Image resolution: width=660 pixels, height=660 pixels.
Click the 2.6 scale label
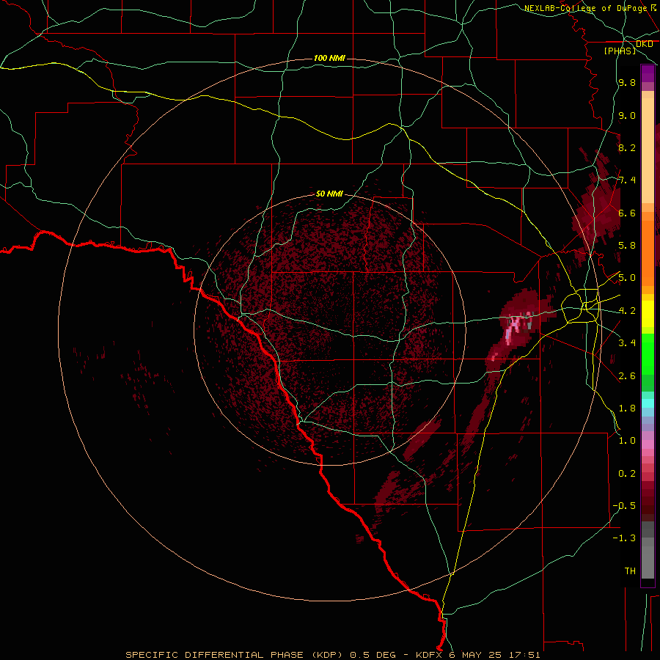tap(627, 375)
